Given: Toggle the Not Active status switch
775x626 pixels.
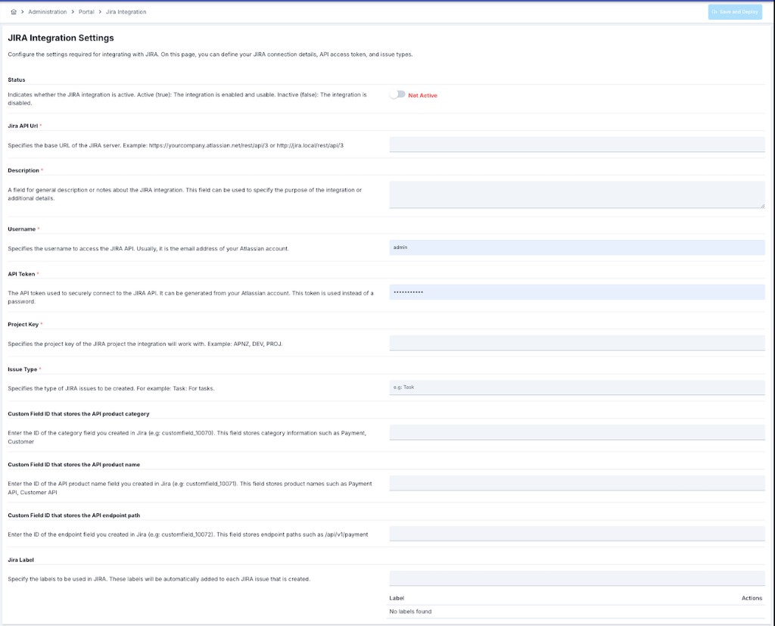Looking at the screenshot, I should (x=397, y=95).
